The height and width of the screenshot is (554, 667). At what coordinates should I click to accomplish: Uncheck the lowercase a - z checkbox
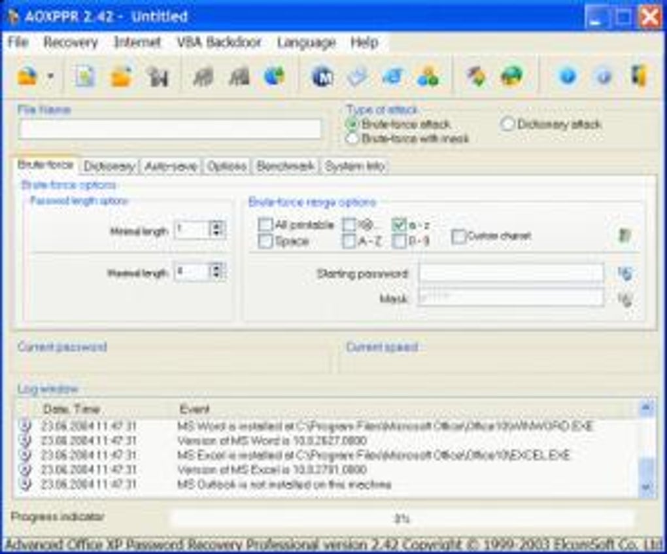pyautogui.click(x=399, y=224)
